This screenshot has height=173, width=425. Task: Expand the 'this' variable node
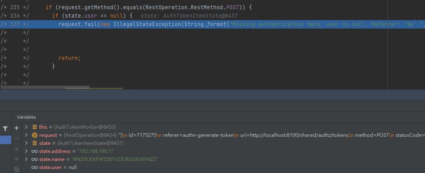tap(27, 127)
